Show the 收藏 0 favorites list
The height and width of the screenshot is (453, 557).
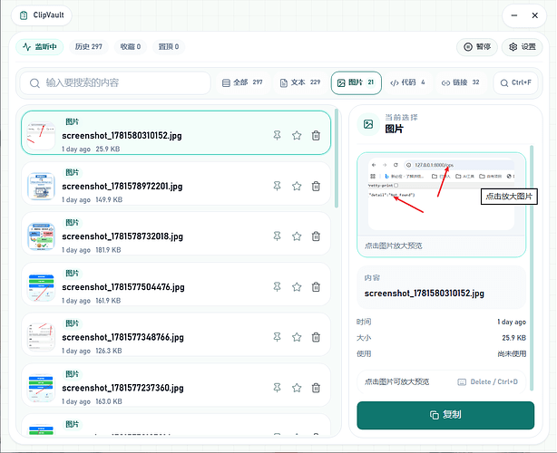click(x=131, y=46)
